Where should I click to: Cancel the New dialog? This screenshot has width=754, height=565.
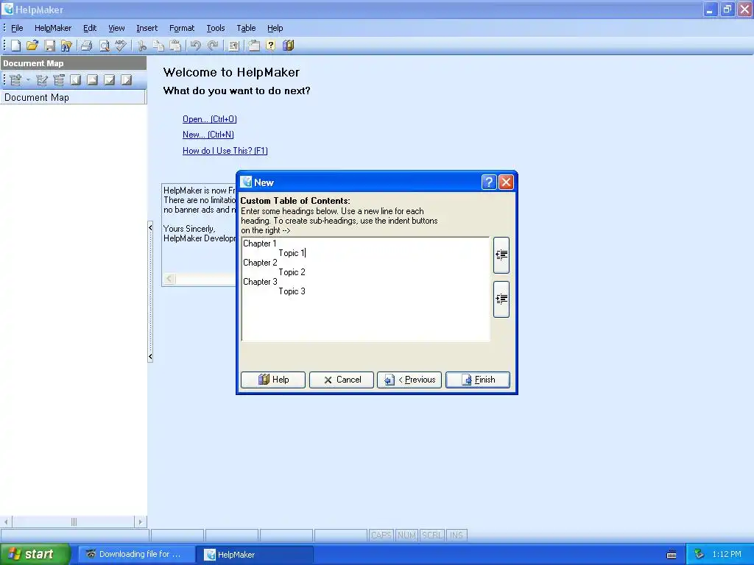click(x=342, y=380)
